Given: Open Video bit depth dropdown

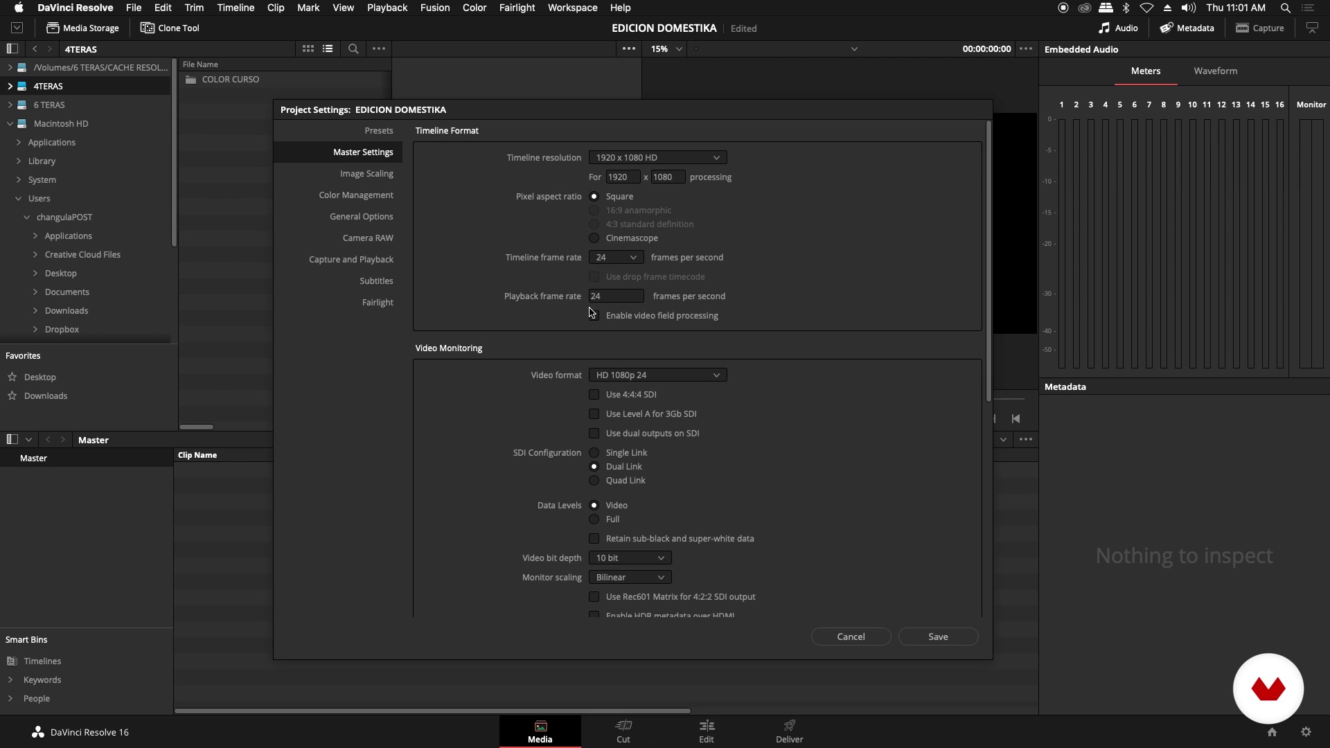Looking at the screenshot, I should (x=630, y=558).
